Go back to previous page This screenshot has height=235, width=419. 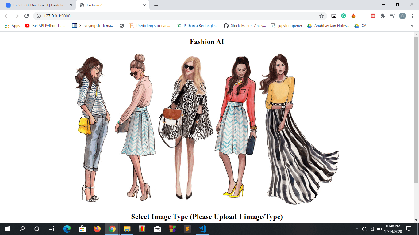click(7, 16)
